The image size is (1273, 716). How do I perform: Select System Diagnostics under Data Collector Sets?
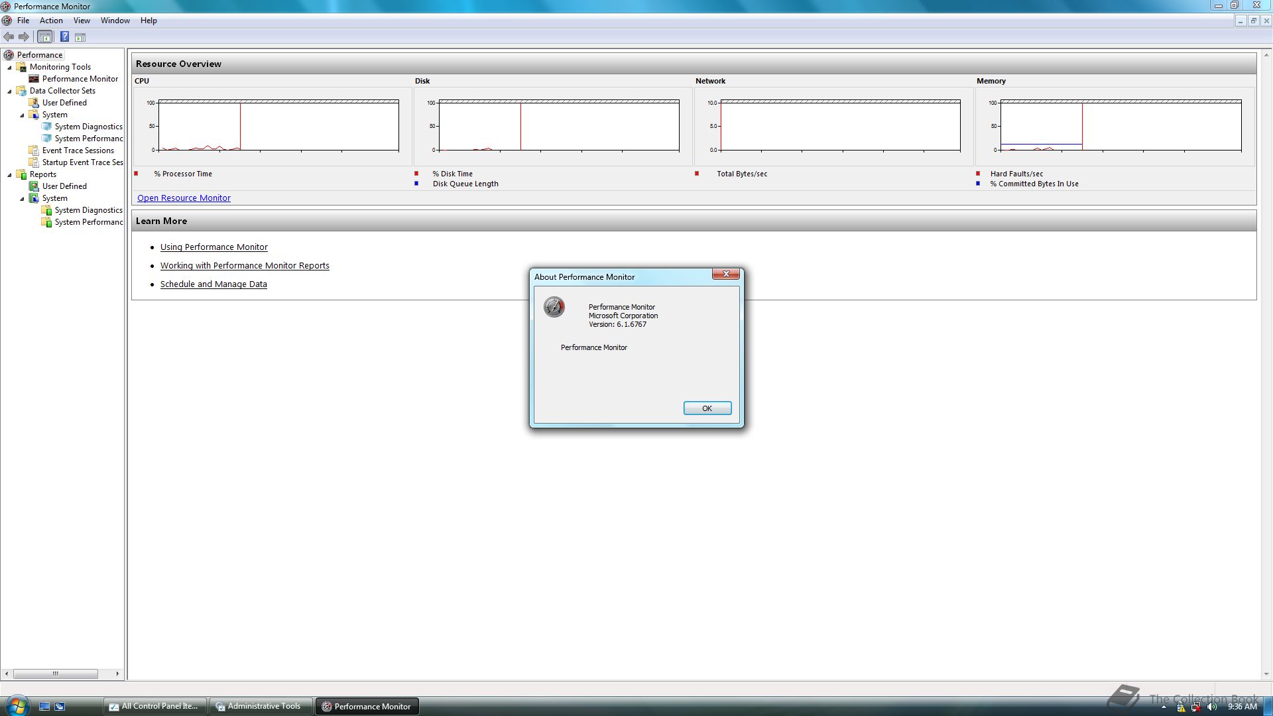tap(88, 127)
